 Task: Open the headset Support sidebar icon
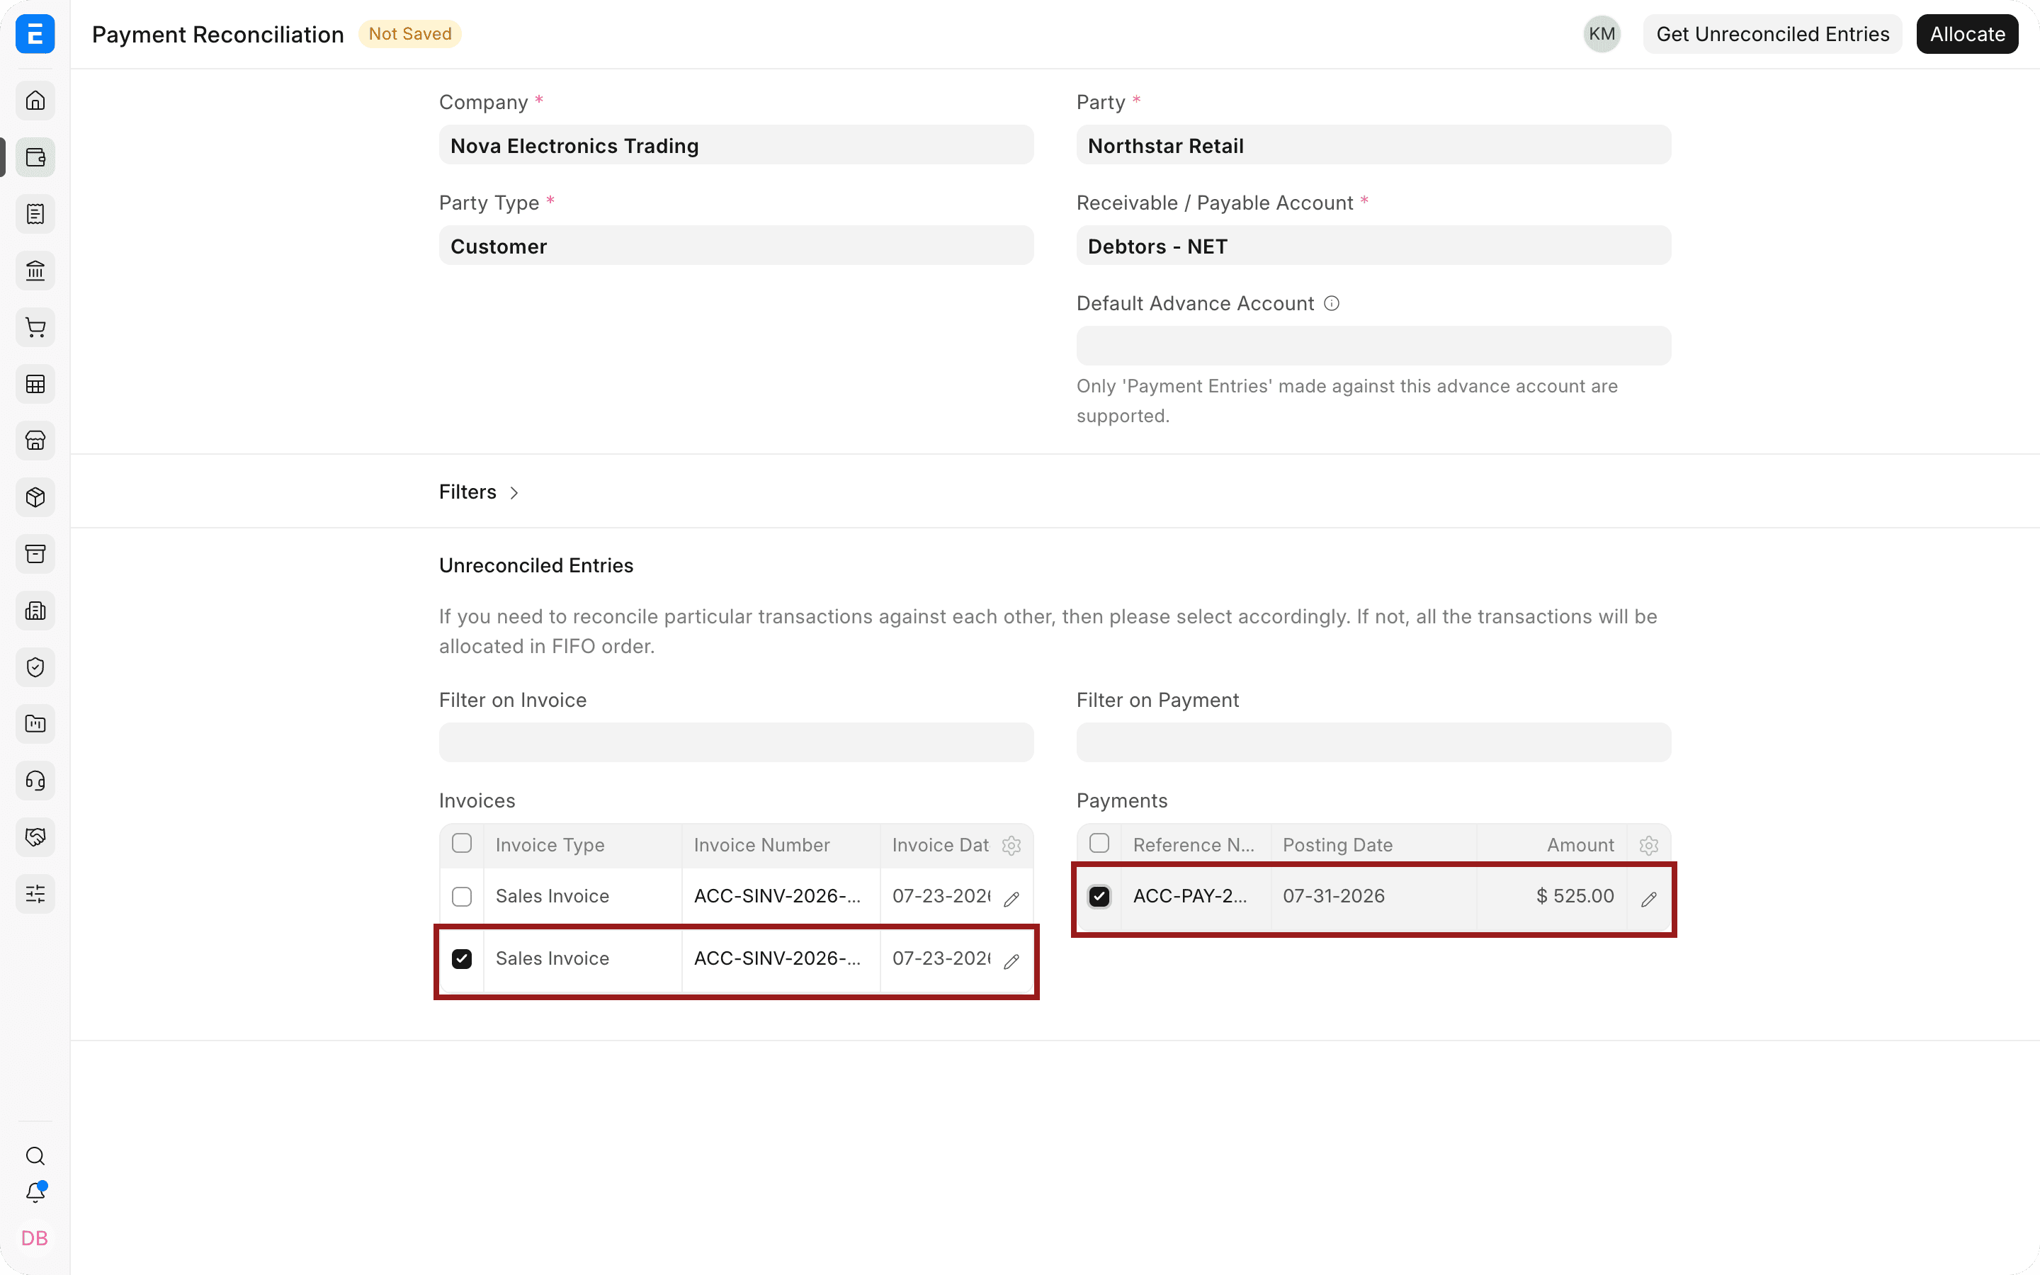point(35,780)
